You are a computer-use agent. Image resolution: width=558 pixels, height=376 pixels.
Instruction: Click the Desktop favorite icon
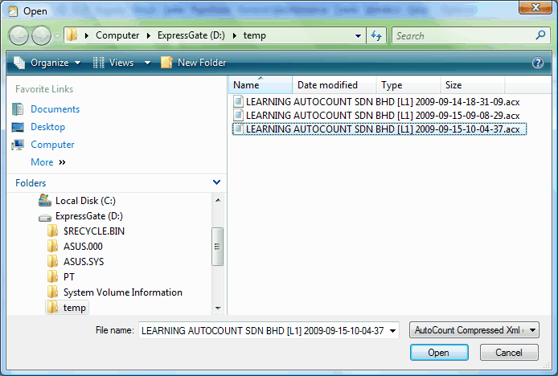click(18, 127)
